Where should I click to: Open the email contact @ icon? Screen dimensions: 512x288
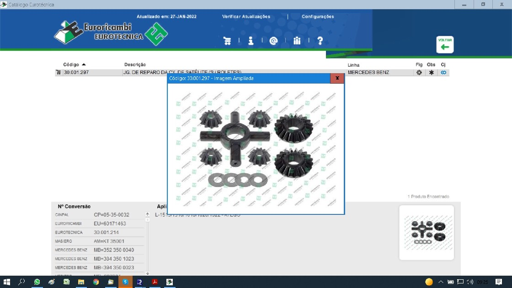(x=273, y=41)
